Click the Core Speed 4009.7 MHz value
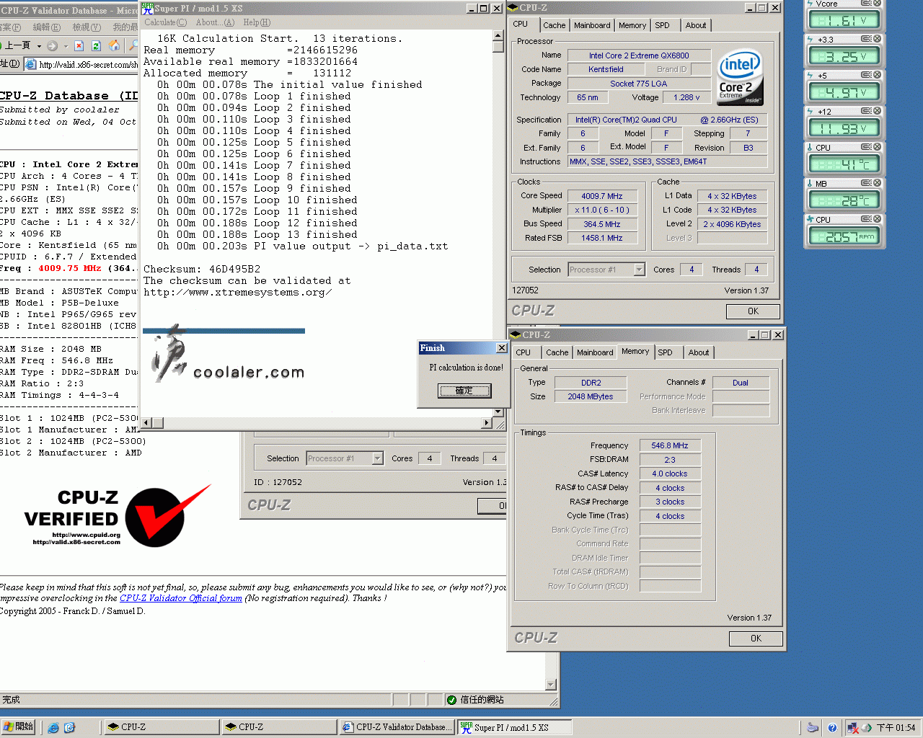The height and width of the screenshot is (738, 923). pyautogui.click(x=602, y=196)
